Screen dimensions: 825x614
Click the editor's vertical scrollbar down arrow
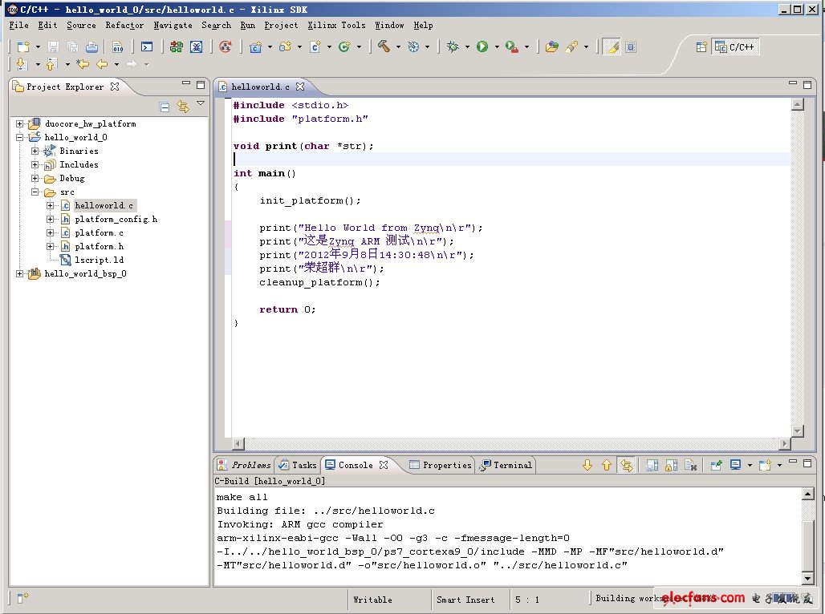pos(796,431)
